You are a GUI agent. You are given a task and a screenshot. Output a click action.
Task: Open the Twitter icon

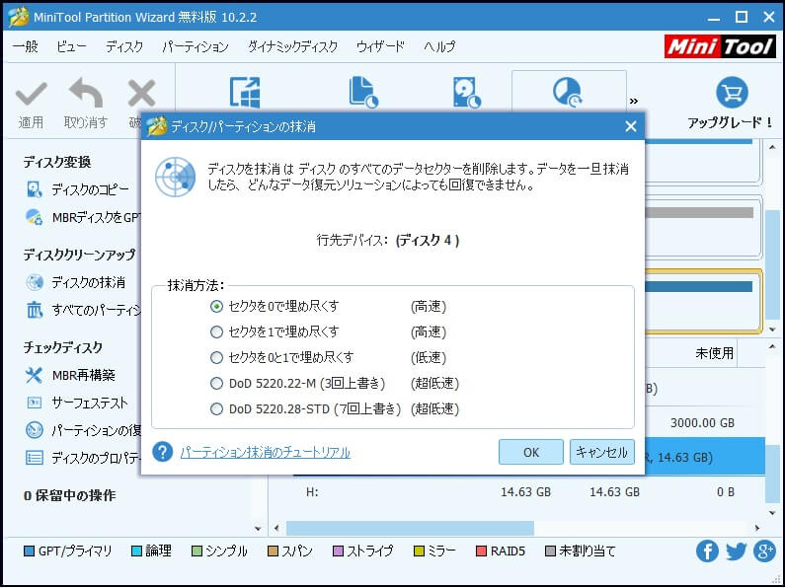pos(736,551)
